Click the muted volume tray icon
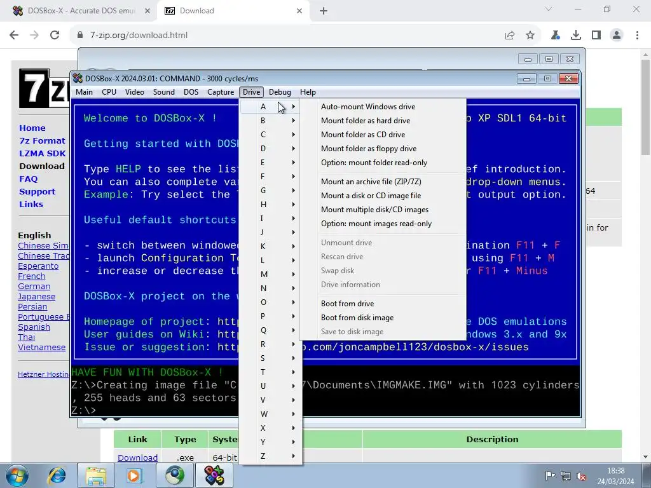The height and width of the screenshot is (488, 651). coord(581,477)
